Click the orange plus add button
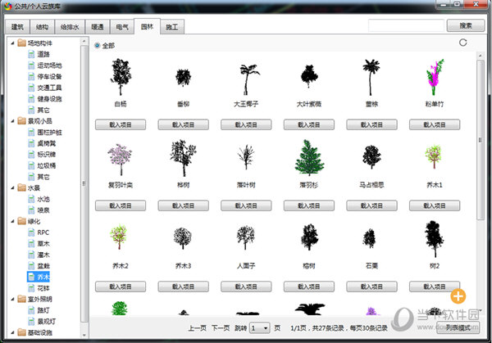The height and width of the screenshot is (343, 492). [x=458, y=296]
